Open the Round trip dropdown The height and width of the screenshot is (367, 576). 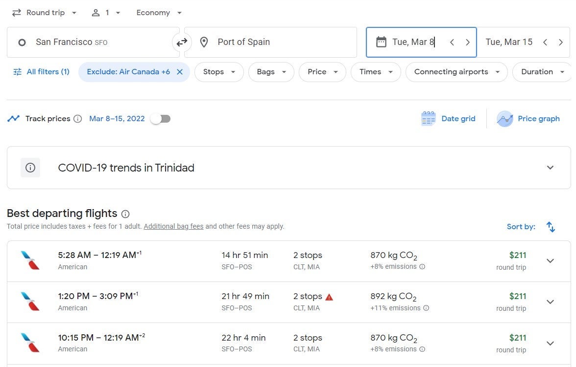click(45, 13)
